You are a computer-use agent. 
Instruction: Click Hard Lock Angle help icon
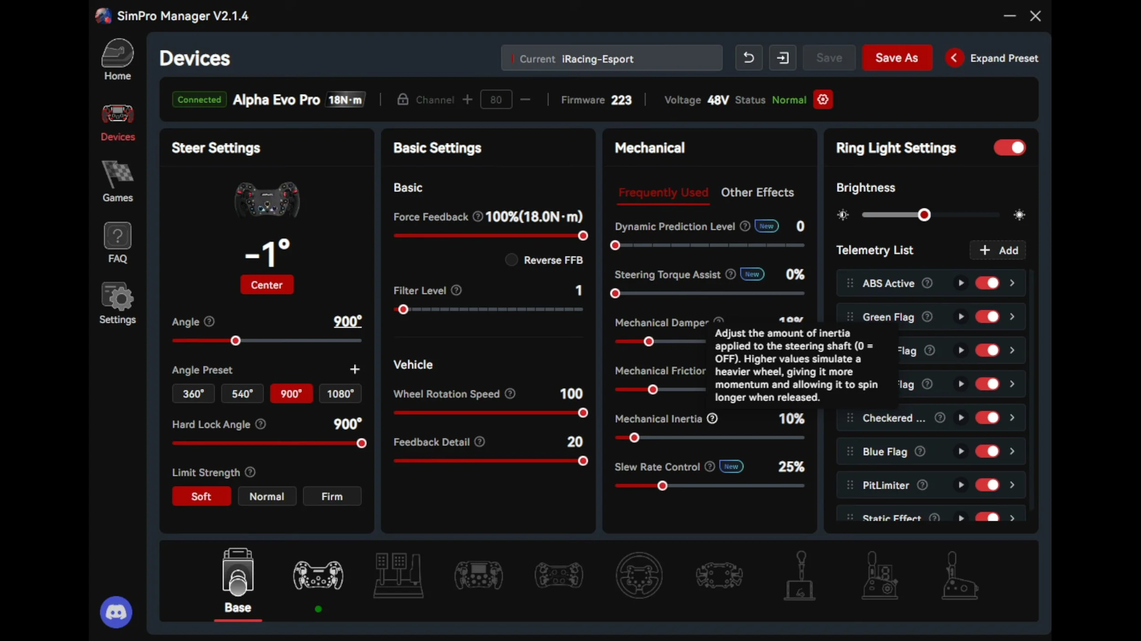260,424
